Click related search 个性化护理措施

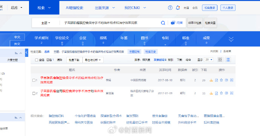coord(85,116)
